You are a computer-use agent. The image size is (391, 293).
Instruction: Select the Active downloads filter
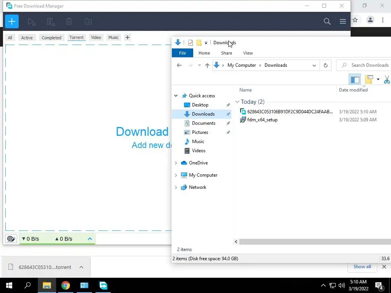pyautogui.click(x=27, y=38)
